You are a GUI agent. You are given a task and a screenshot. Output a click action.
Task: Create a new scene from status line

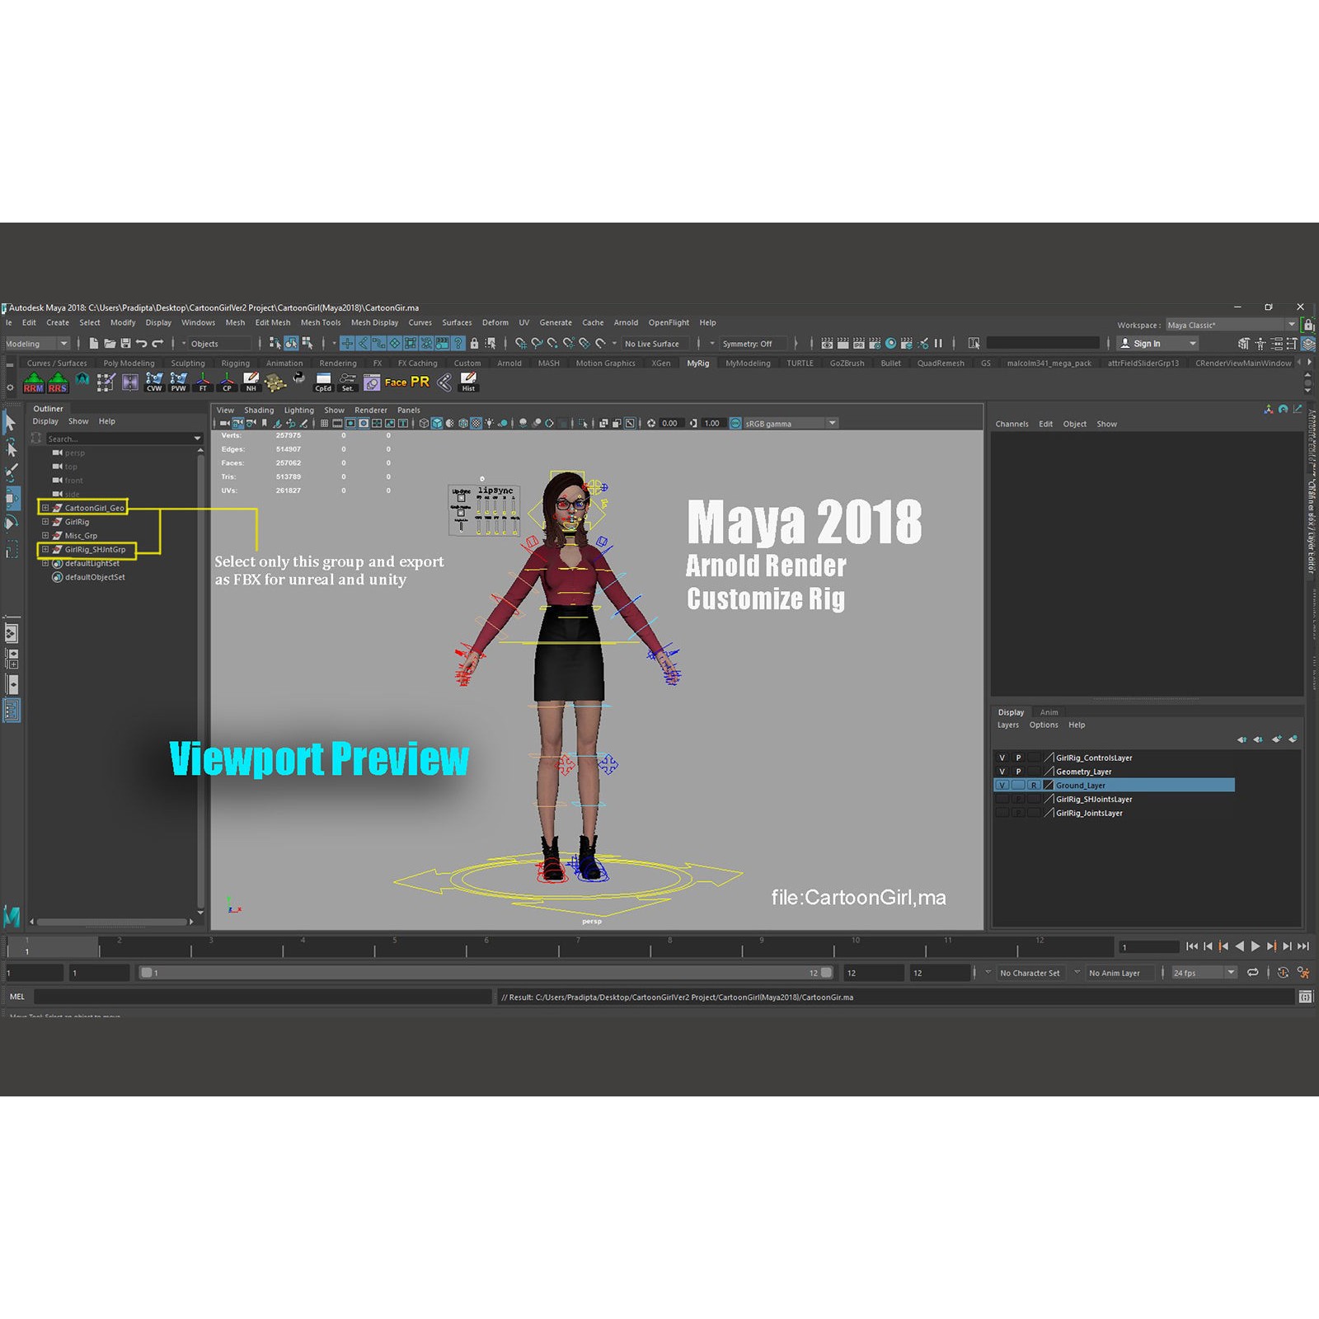(x=93, y=344)
